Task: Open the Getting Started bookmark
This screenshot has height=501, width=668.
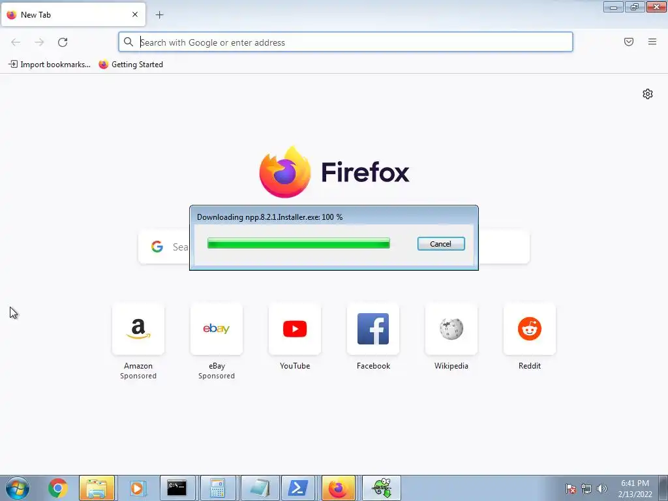Action: [130, 65]
